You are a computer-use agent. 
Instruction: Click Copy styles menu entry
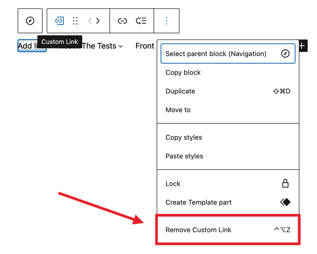tap(184, 138)
